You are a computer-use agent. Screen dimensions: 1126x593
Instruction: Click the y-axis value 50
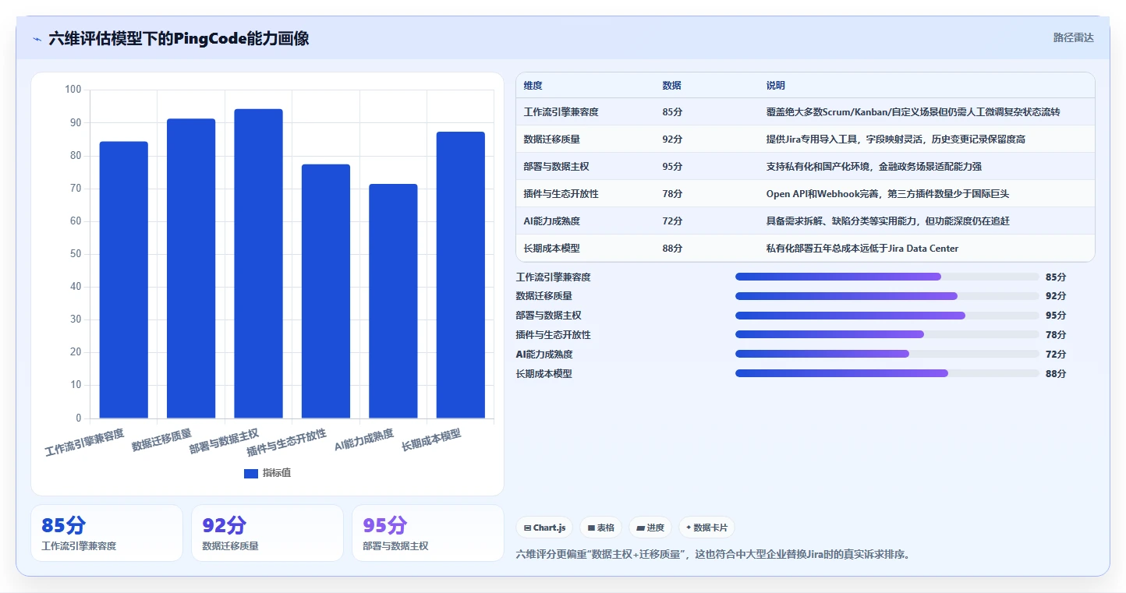(x=76, y=254)
